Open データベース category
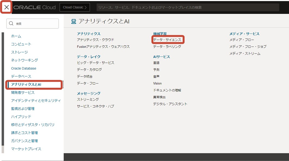 click(21, 76)
